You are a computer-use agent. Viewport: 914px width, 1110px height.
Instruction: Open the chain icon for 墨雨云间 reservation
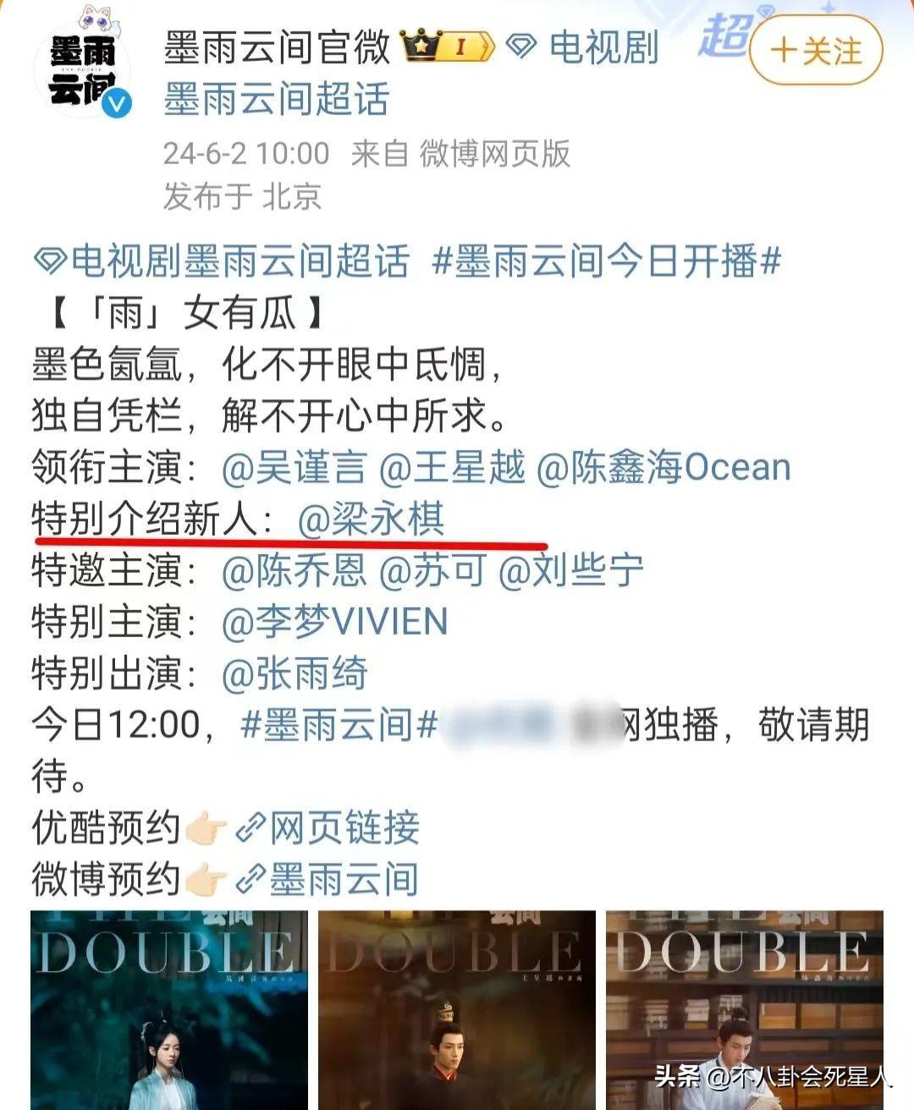click(x=251, y=880)
